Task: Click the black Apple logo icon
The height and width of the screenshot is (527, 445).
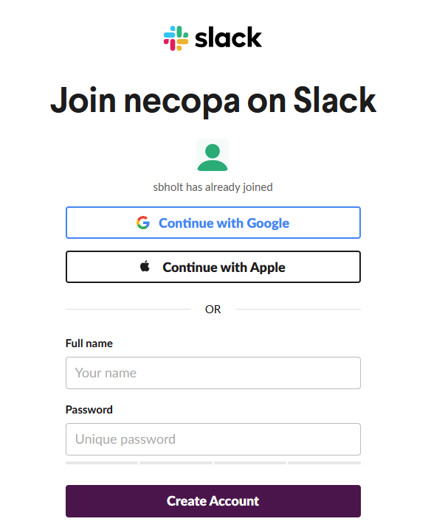Action: (x=145, y=267)
